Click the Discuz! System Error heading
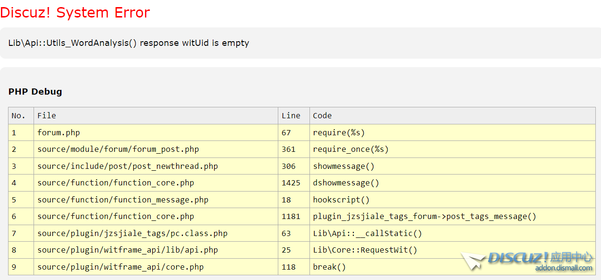The height and width of the screenshot is (280, 601). (75, 13)
